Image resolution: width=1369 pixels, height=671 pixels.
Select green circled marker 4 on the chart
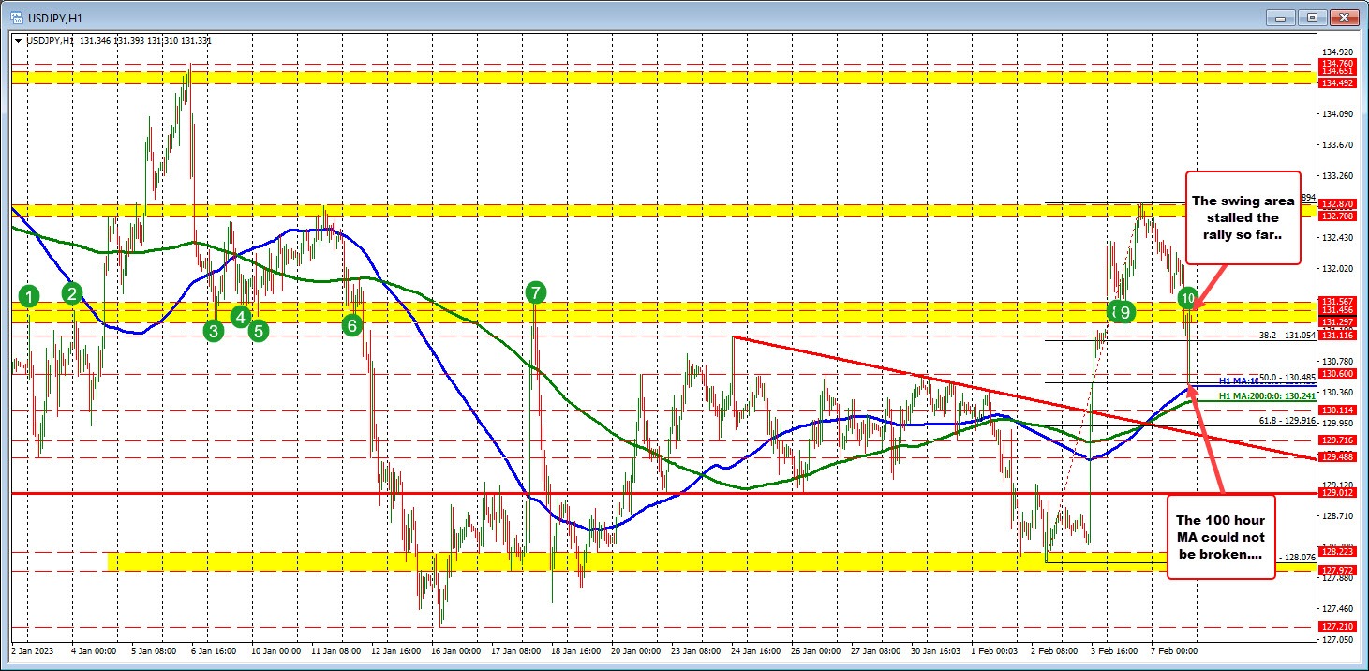[239, 318]
